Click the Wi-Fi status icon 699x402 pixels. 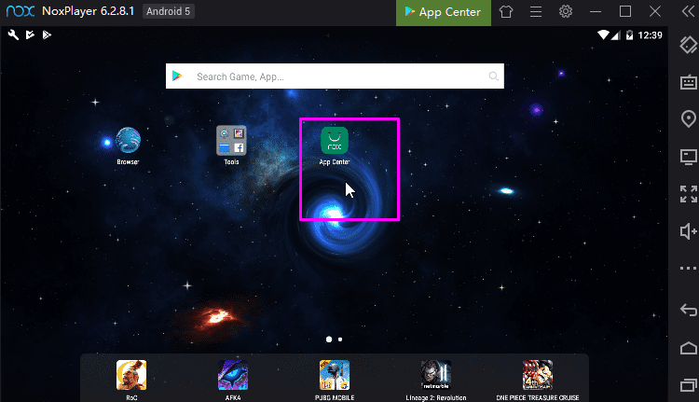[x=603, y=35]
